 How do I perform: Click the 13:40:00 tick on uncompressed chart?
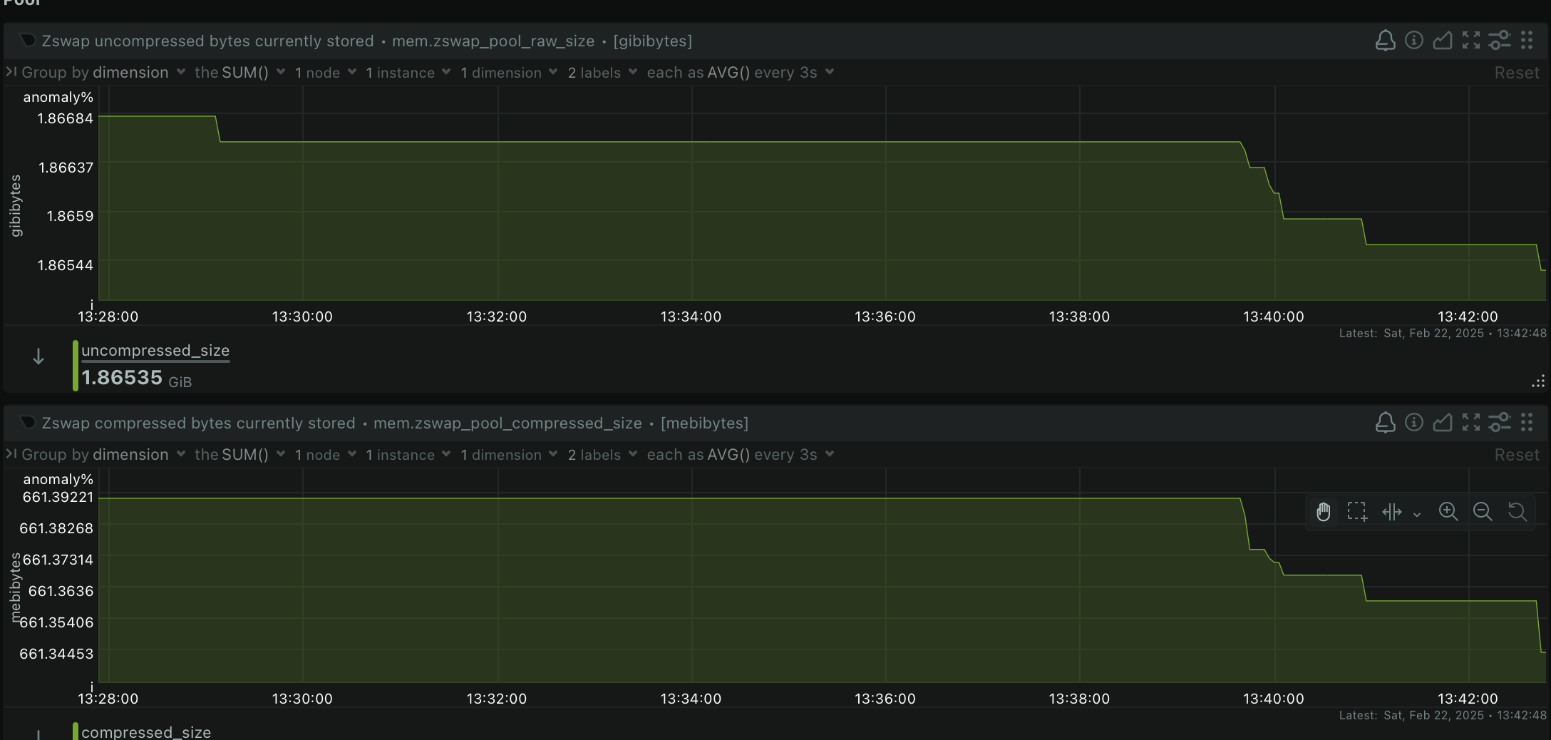click(1273, 317)
